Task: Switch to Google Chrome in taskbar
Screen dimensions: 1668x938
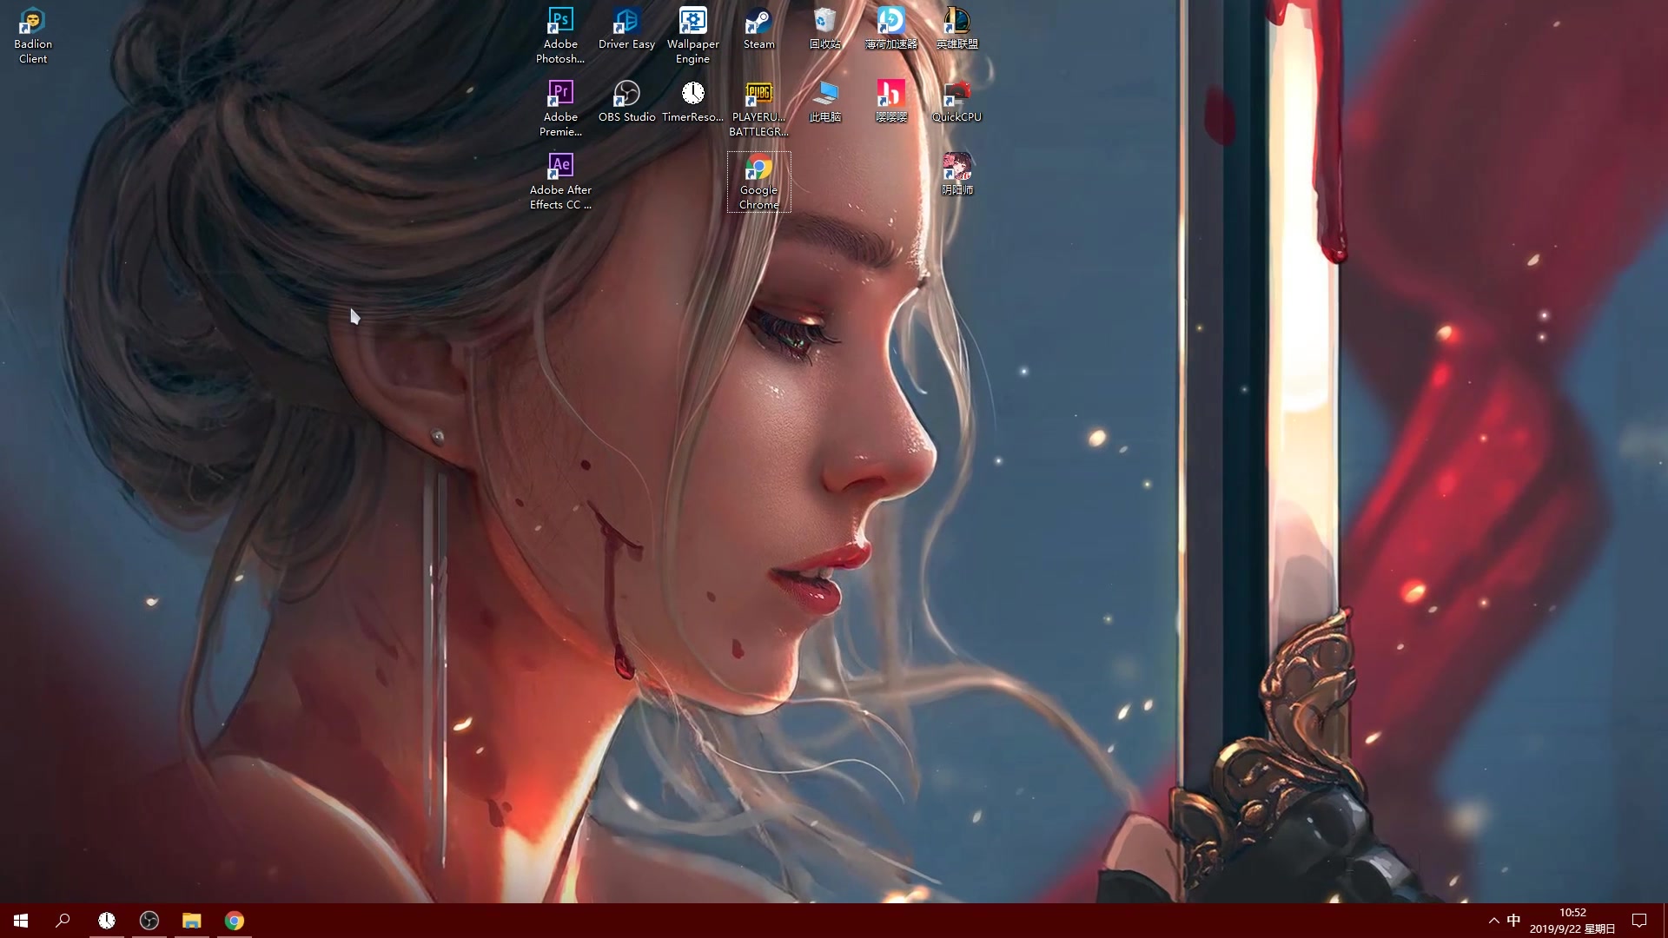Action: click(235, 921)
